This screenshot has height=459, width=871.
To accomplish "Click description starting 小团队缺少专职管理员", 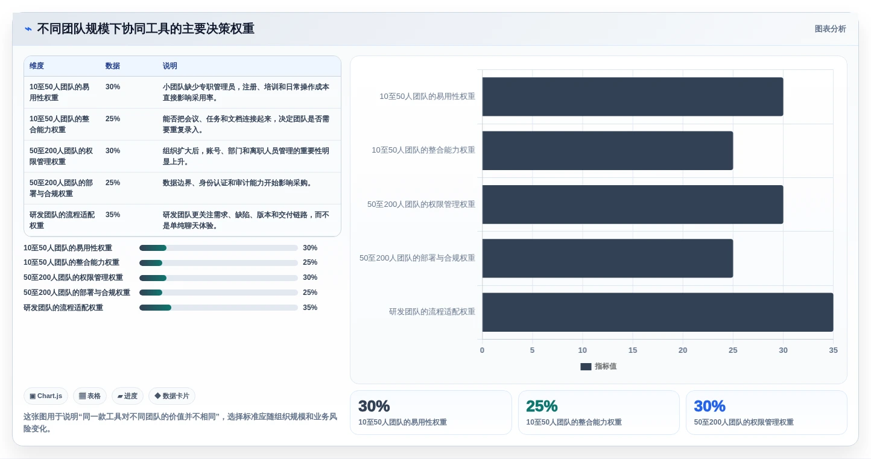I will [246, 92].
